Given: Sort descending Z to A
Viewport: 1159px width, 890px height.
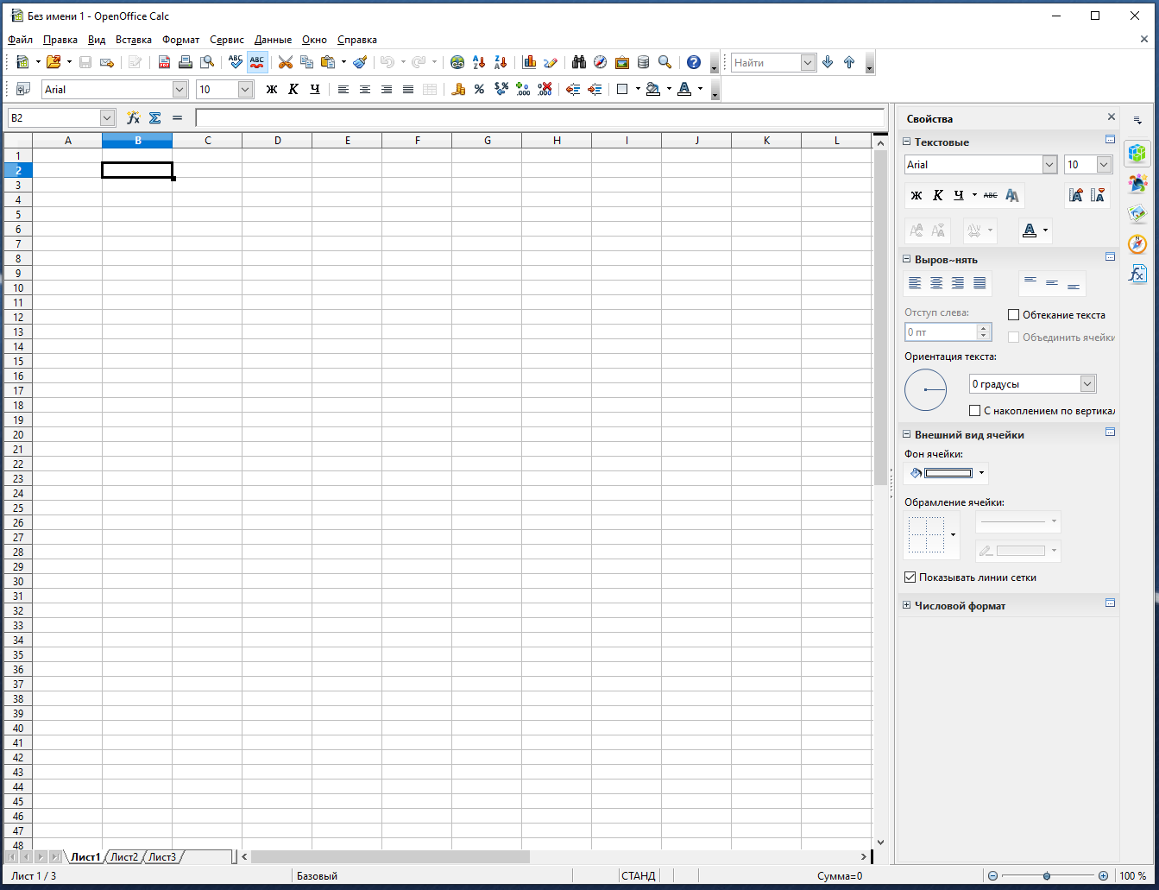Looking at the screenshot, I should 500,62.
